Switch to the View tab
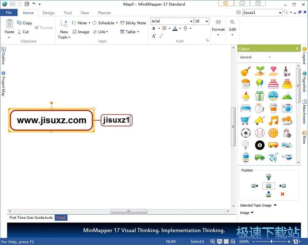The image size is (308, 245). pyautogui.click(x=85, y=13)
